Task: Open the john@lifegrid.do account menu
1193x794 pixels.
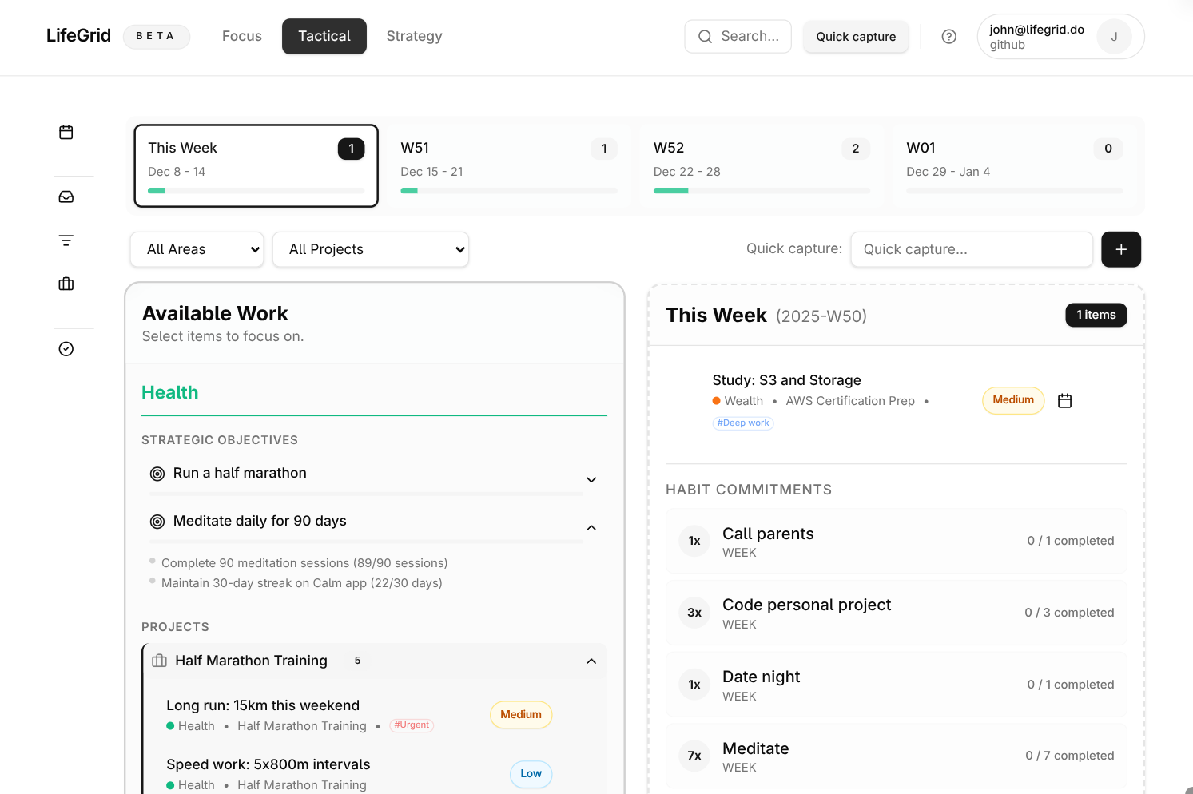Action: (x=1036, y=36)
